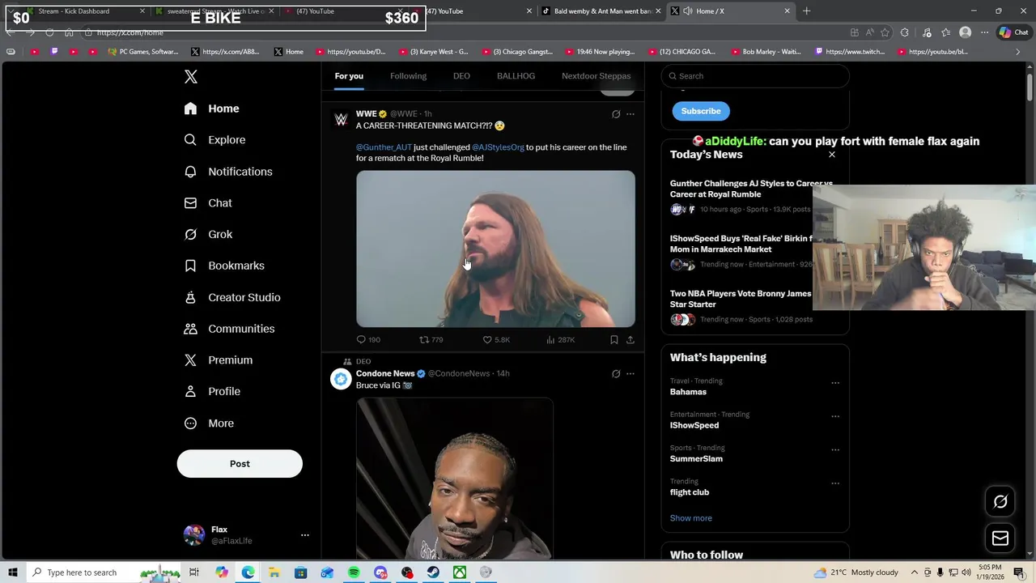The height and width of the screenshot is (583, 1036).
Task: Open the PC Games, Software bookmark
Action: 143,52
